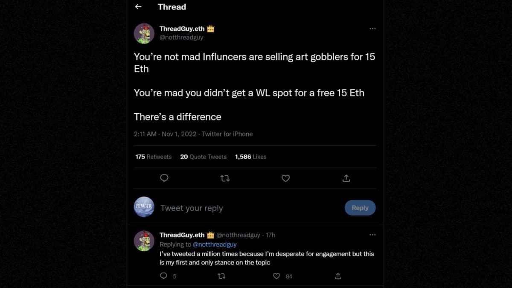The image size is (512, 288).
Task: Select the Thread header tab
Action: point(172,7)
